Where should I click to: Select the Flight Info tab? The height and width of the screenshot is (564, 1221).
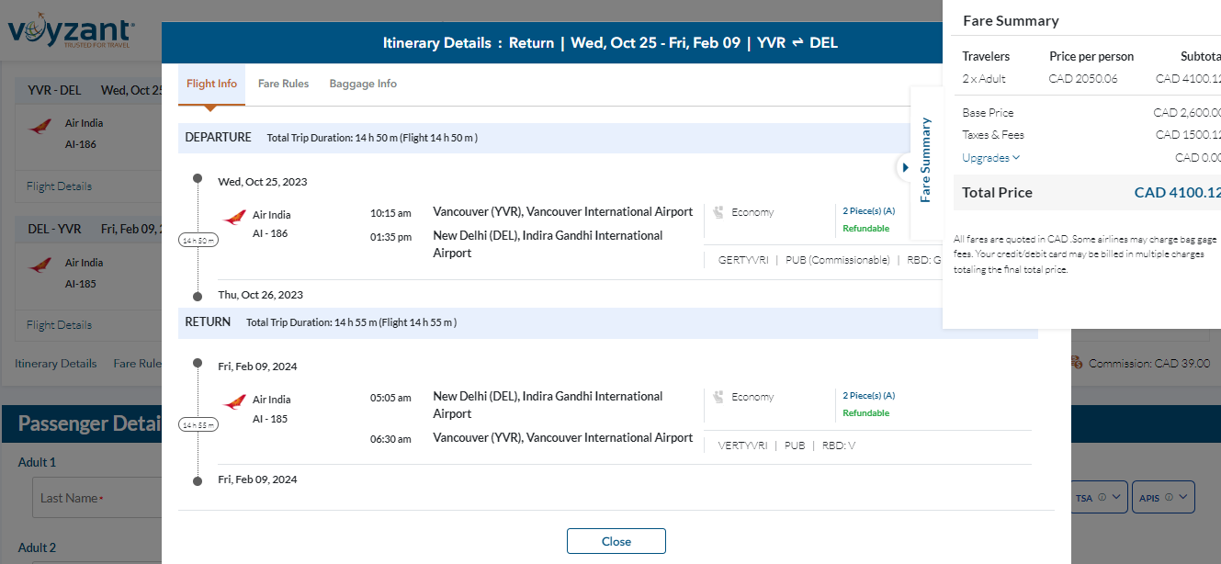point(211,84)
